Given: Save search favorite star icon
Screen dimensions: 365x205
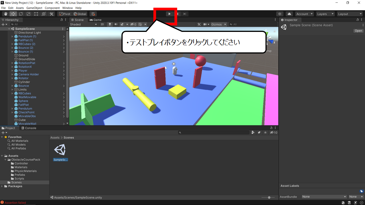Looking at the screenshot, I should 265,133.
